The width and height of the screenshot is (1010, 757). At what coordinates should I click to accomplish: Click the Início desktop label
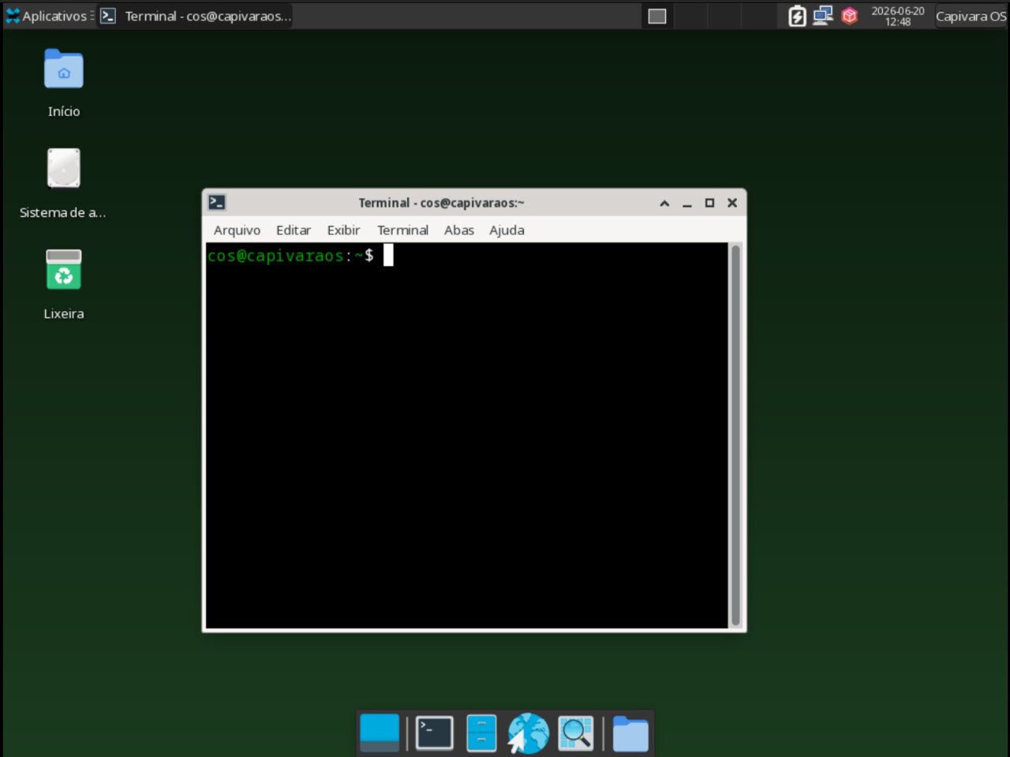coord(64,111)
